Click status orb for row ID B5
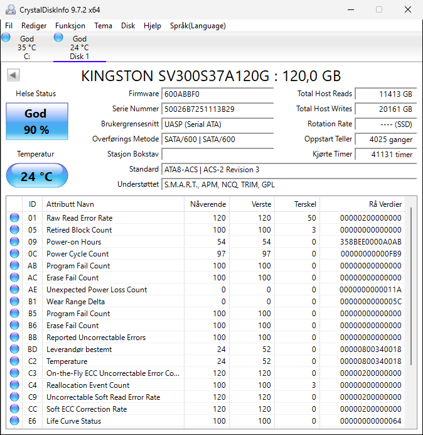This screenshot has height=435, width=423. [x=14, y=313]
